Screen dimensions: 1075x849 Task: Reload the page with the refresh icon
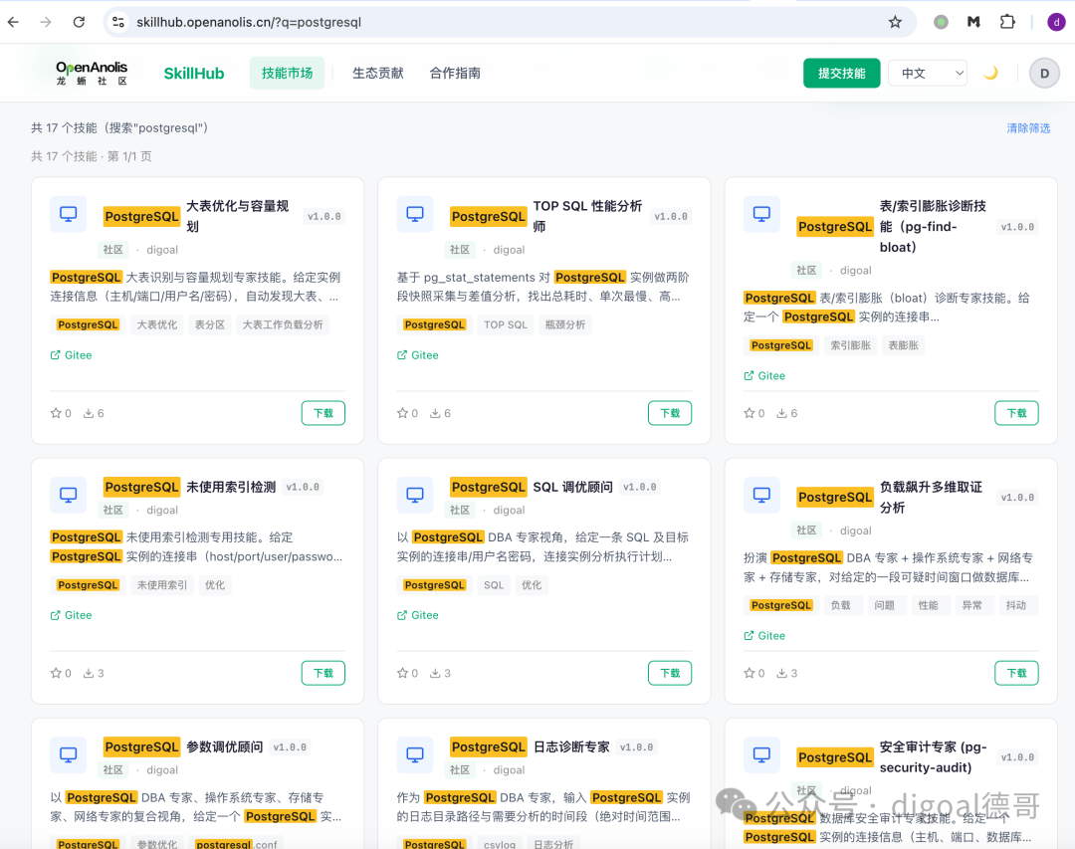click(79, 22)
